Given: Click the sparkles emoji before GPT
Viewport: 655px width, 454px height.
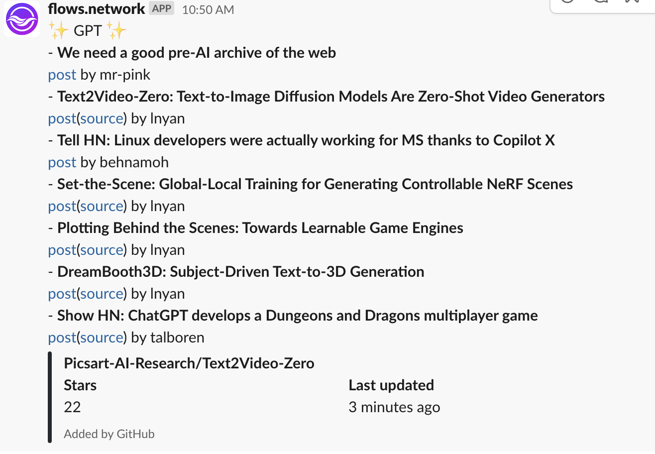Looking at the screenshot, I should [58, 31].
